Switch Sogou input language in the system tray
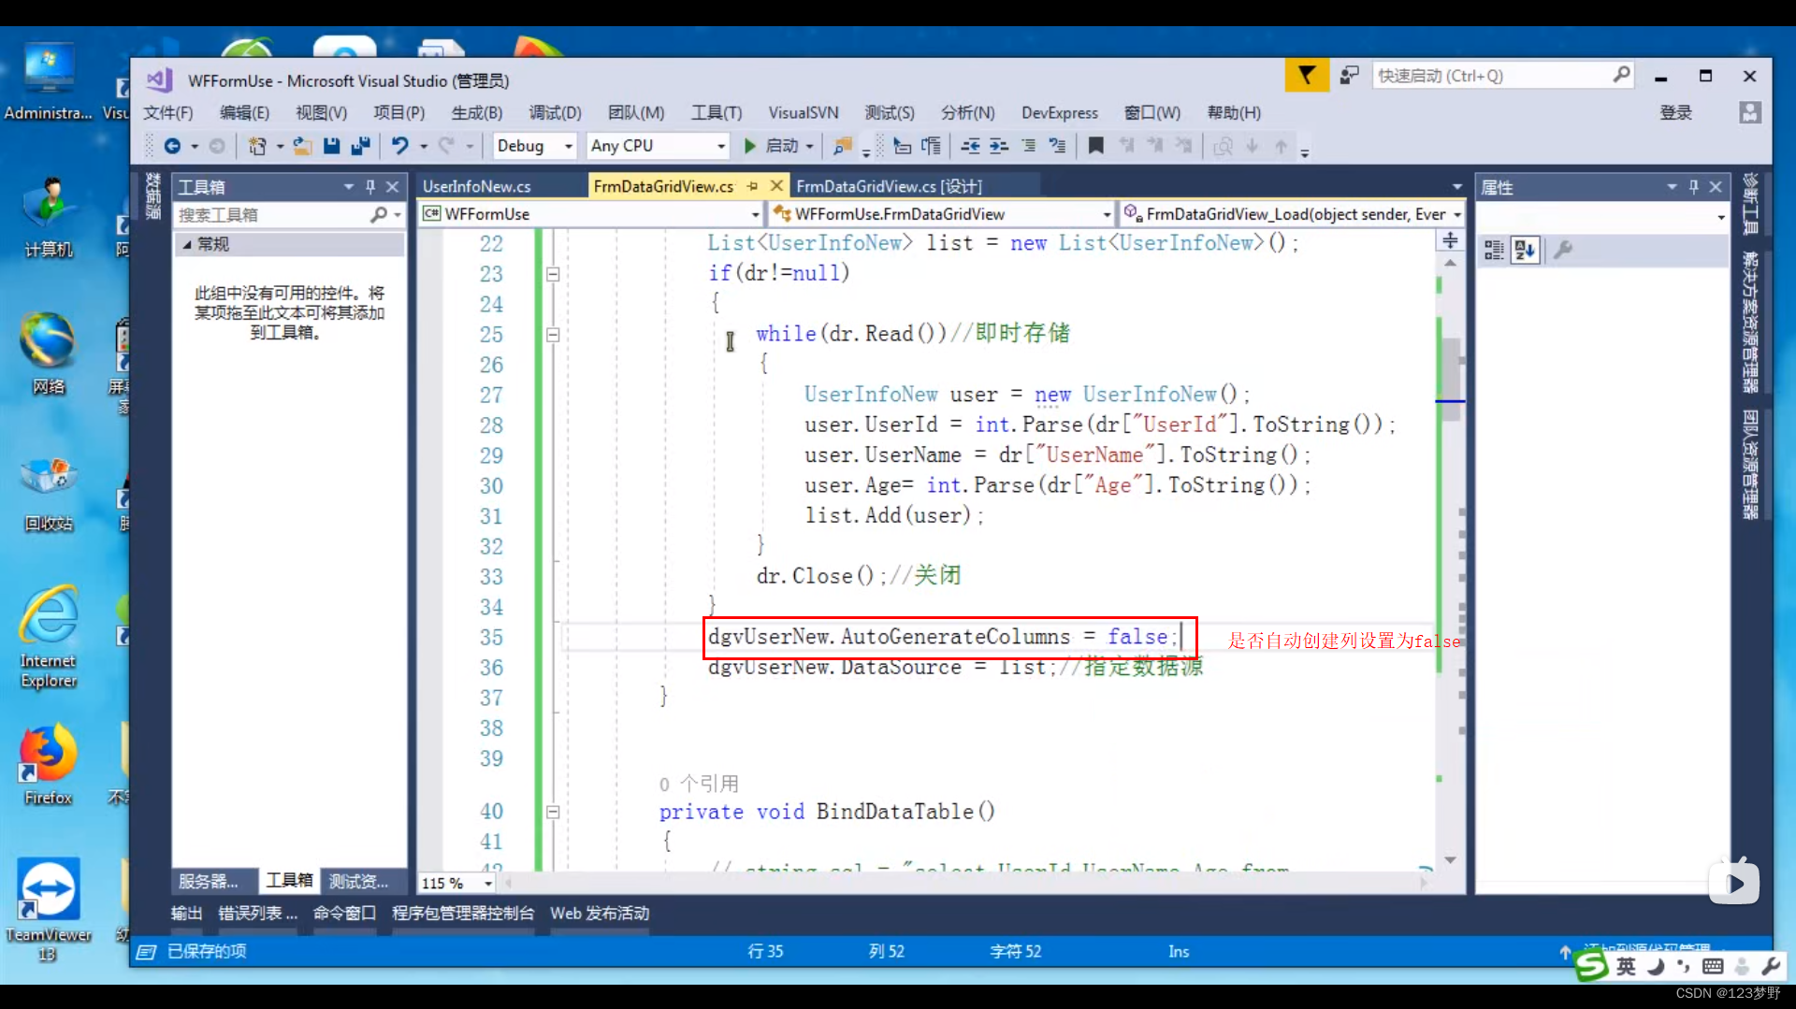 1626,966
